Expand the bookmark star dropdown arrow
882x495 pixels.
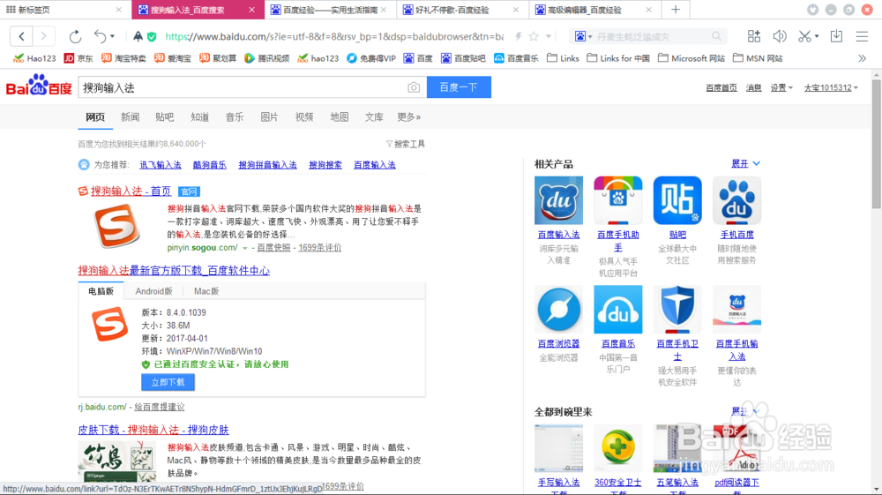click(549, 36)
